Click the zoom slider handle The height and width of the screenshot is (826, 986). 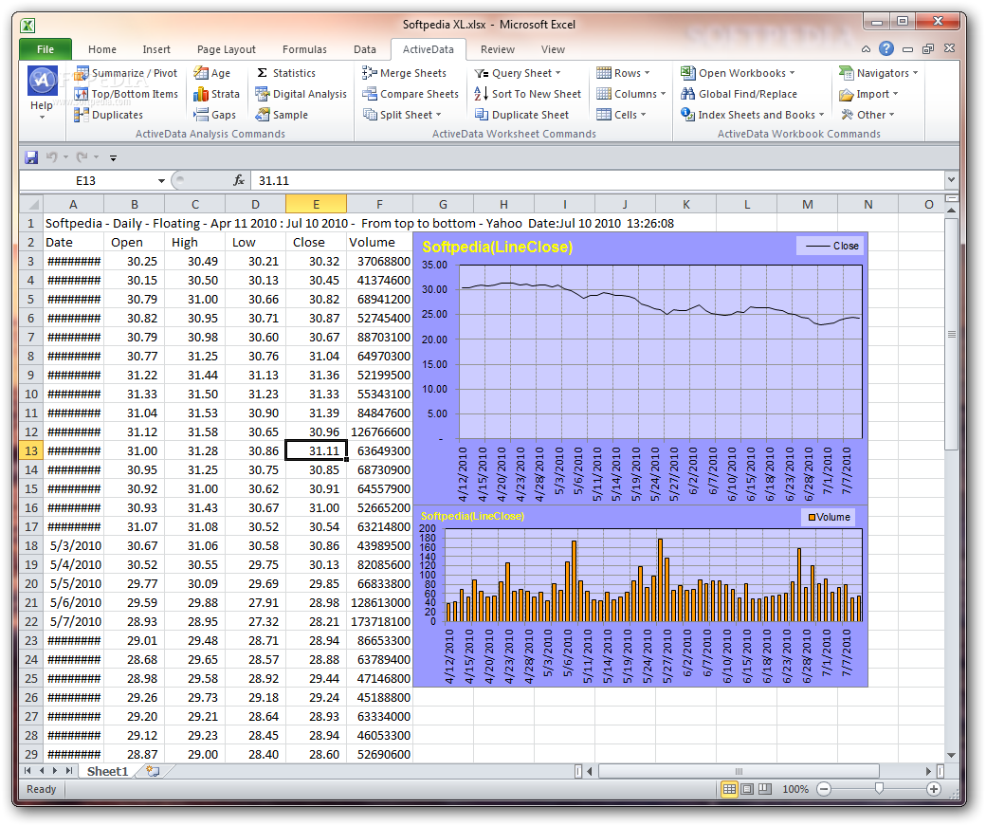point(880,789)
